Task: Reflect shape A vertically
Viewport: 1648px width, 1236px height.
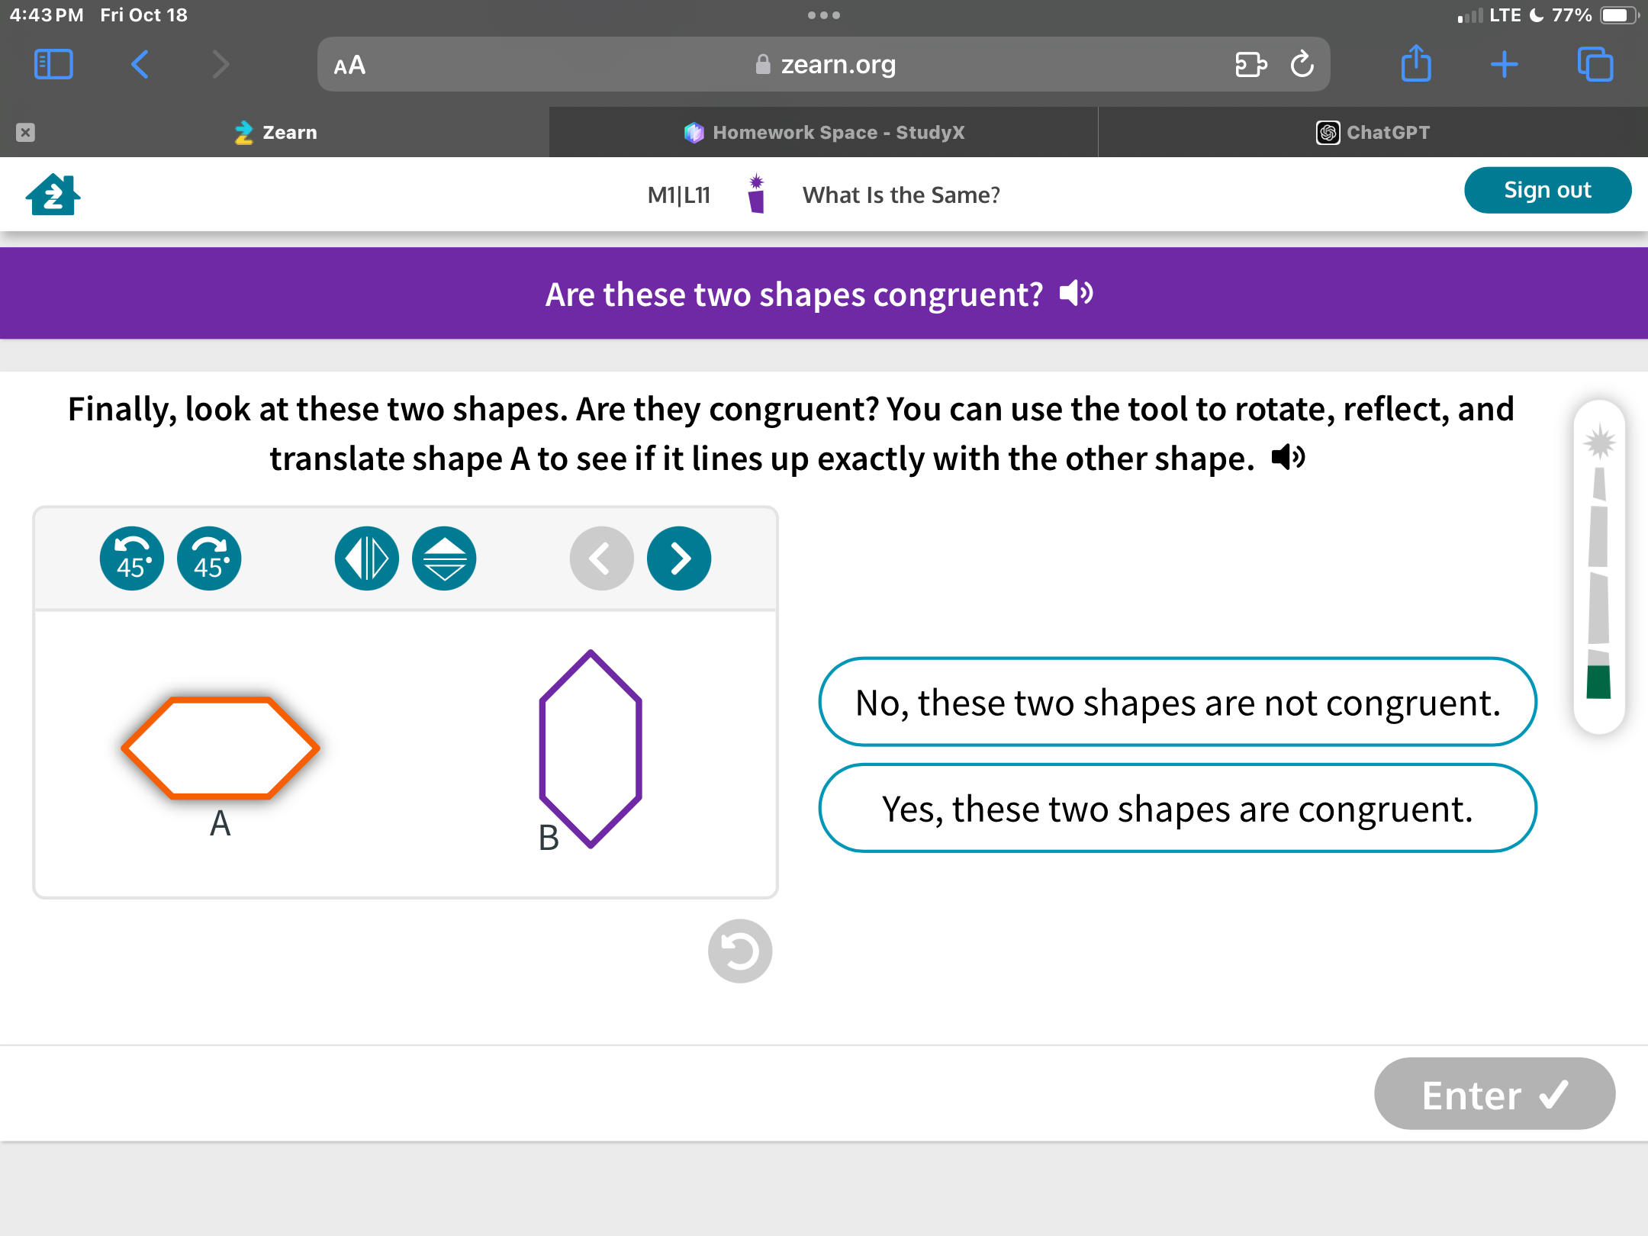Action: [444, 558]
